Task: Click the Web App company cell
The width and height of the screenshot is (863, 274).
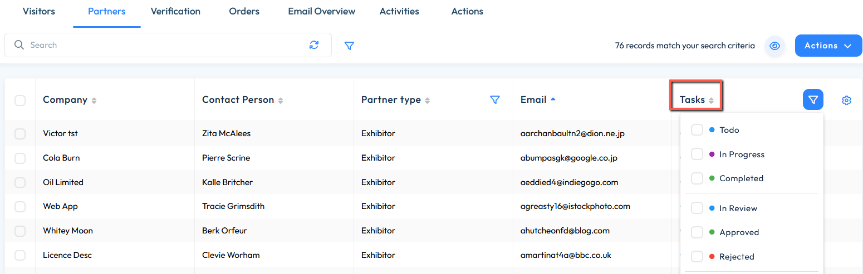Action: (x=60, y=206)
